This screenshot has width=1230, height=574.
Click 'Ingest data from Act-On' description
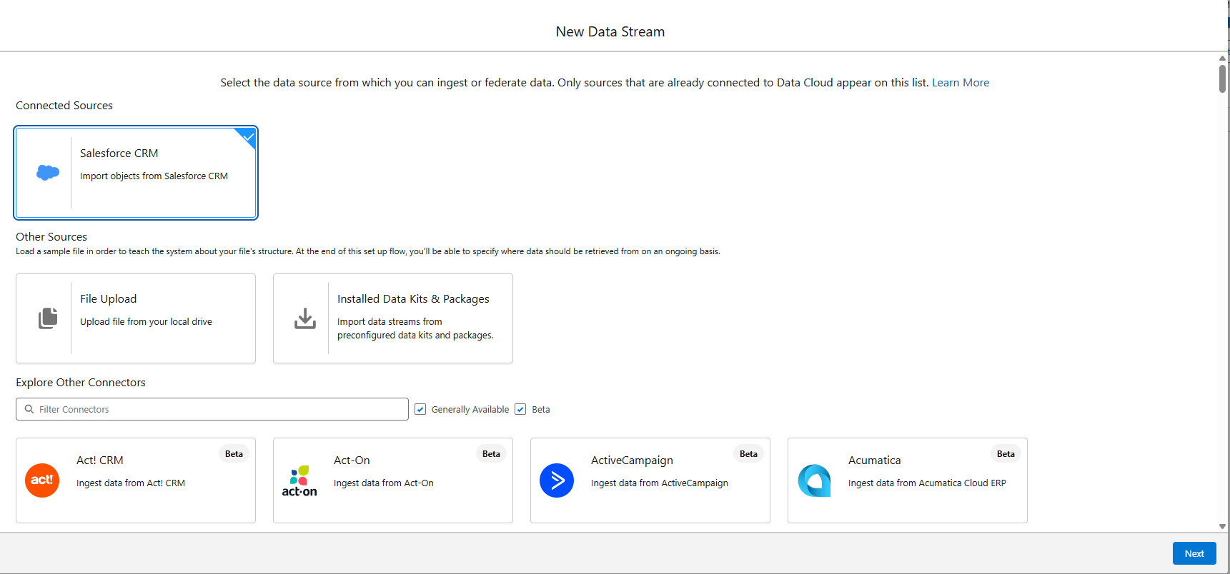[384, 483]
